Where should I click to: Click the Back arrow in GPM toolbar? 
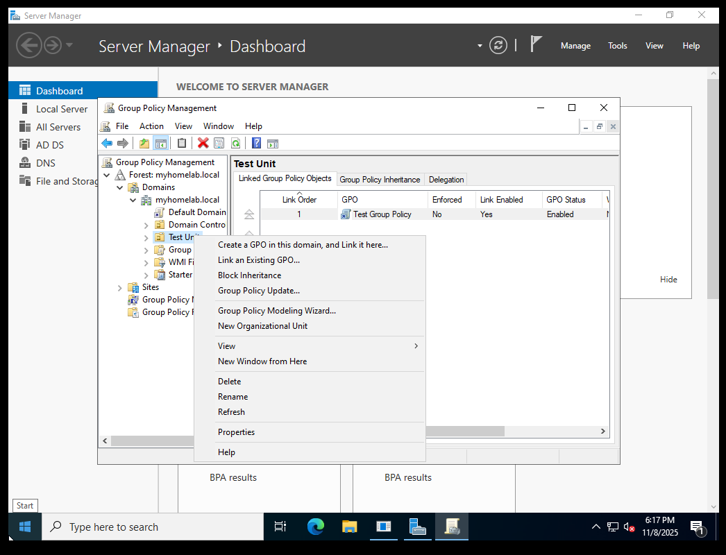click(107, 143)
